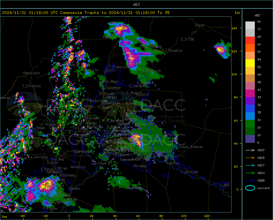
Task: Click the 'VBCP' legend label
Action: click(x=261, y=150)
